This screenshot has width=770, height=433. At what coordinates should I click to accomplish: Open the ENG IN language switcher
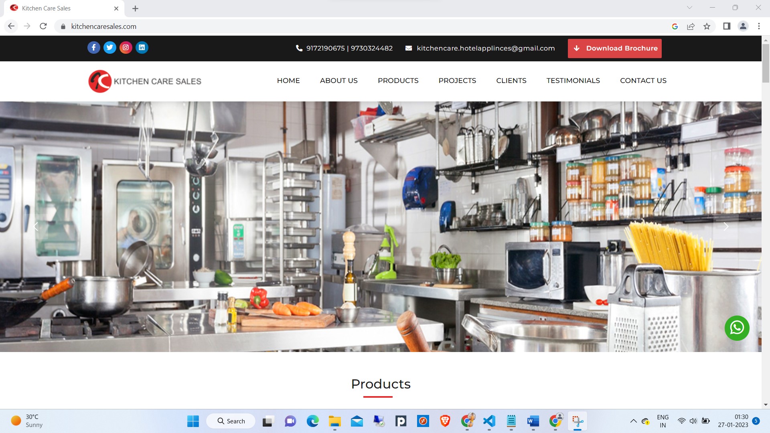coord(663,421)
